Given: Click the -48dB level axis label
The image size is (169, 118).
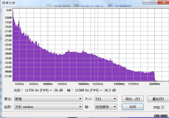Looking at the screenshot, I should point(8,71).
